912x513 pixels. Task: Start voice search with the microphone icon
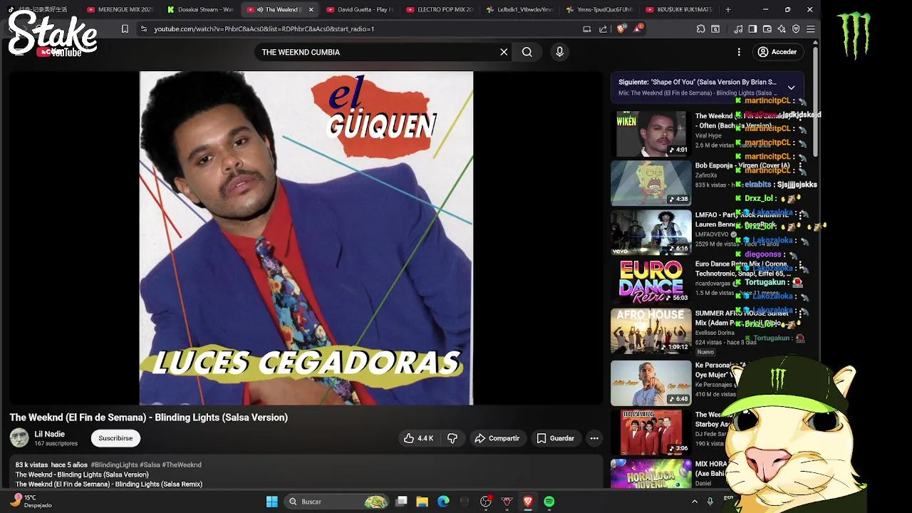(559, 52)
